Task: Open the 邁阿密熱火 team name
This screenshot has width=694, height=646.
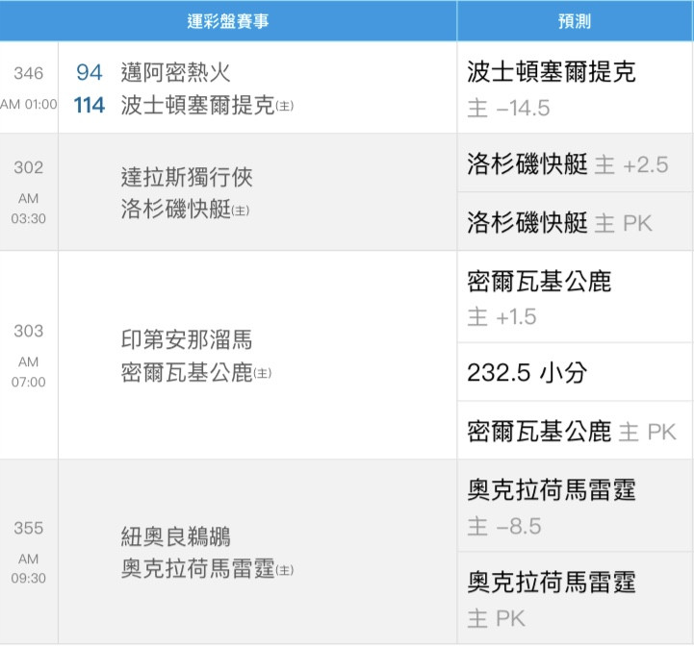Action: pyautogui.click(x=176, y=72)
